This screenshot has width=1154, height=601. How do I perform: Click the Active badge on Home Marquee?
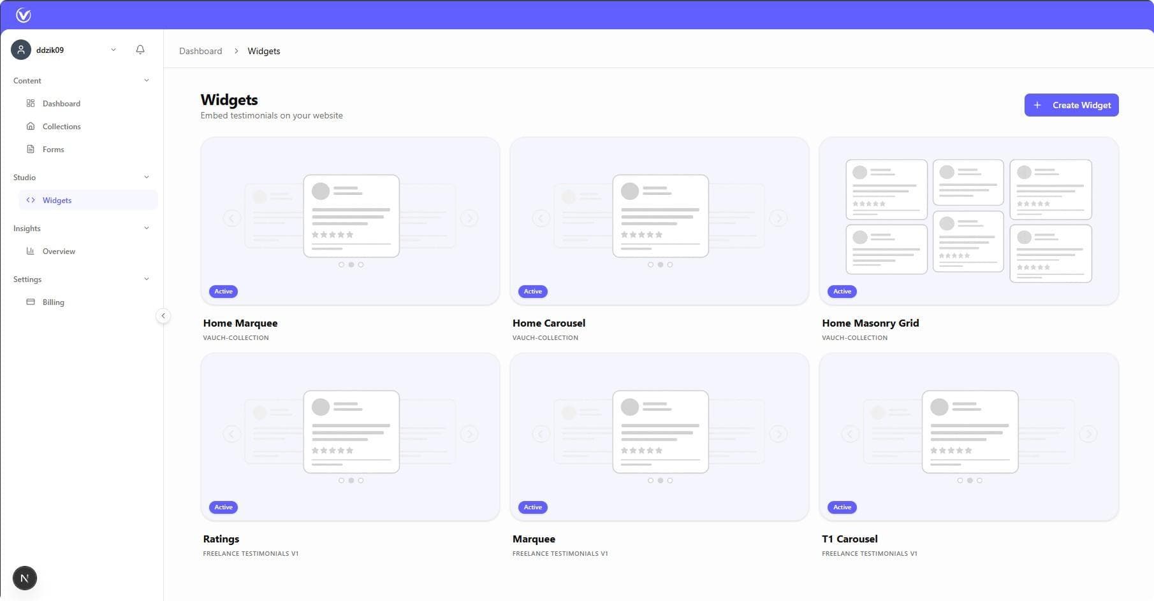(x=223, y=291)
